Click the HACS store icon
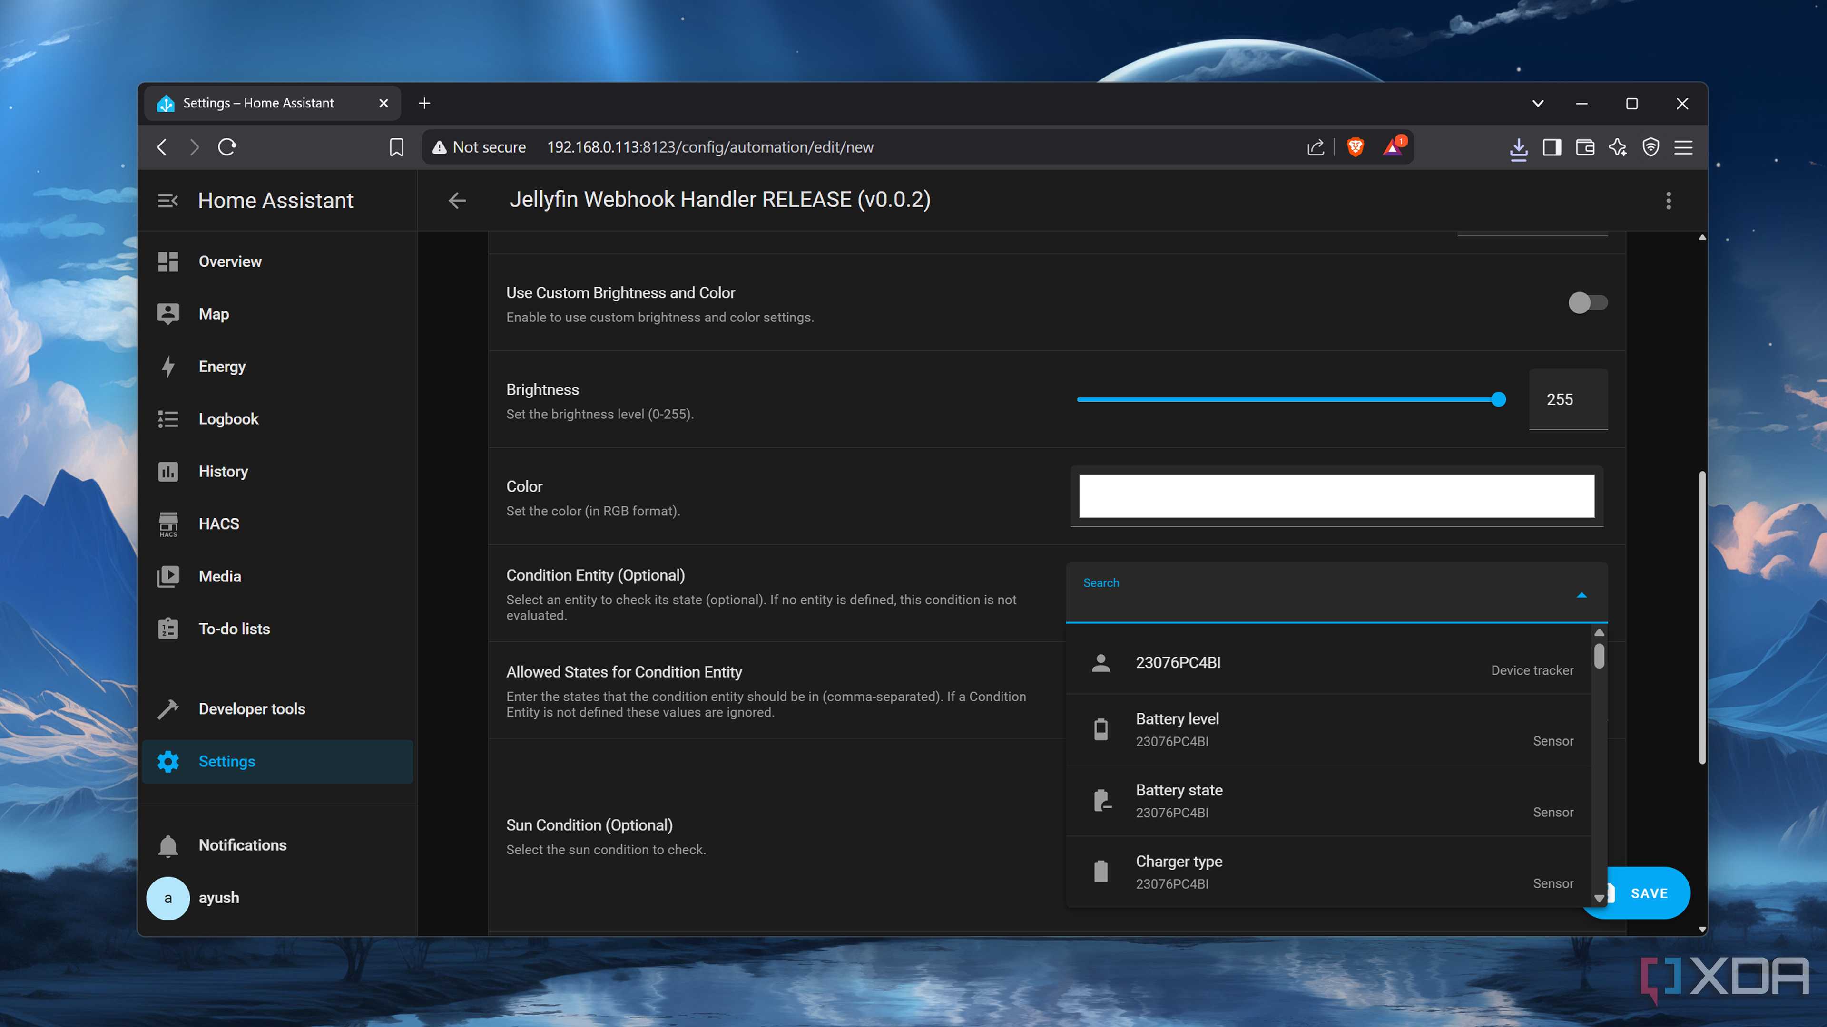This screenshot has height=1027, width=1827. coord(168,524)
